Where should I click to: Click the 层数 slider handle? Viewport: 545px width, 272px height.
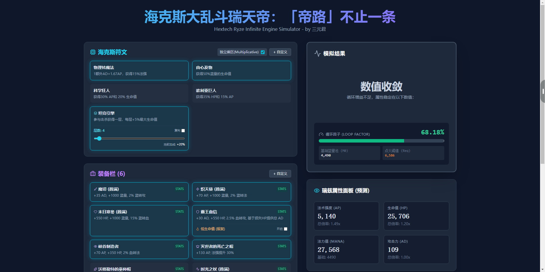coord(99,138)
